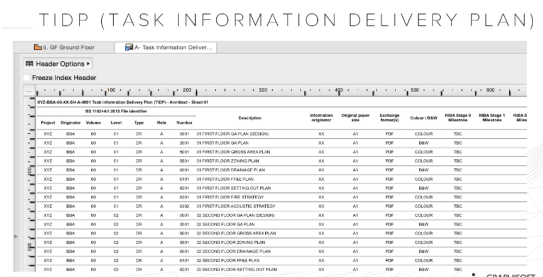Click the Exchange format(s) header
This screenshot has width=543, height=277.
click(x=390, y=118)
